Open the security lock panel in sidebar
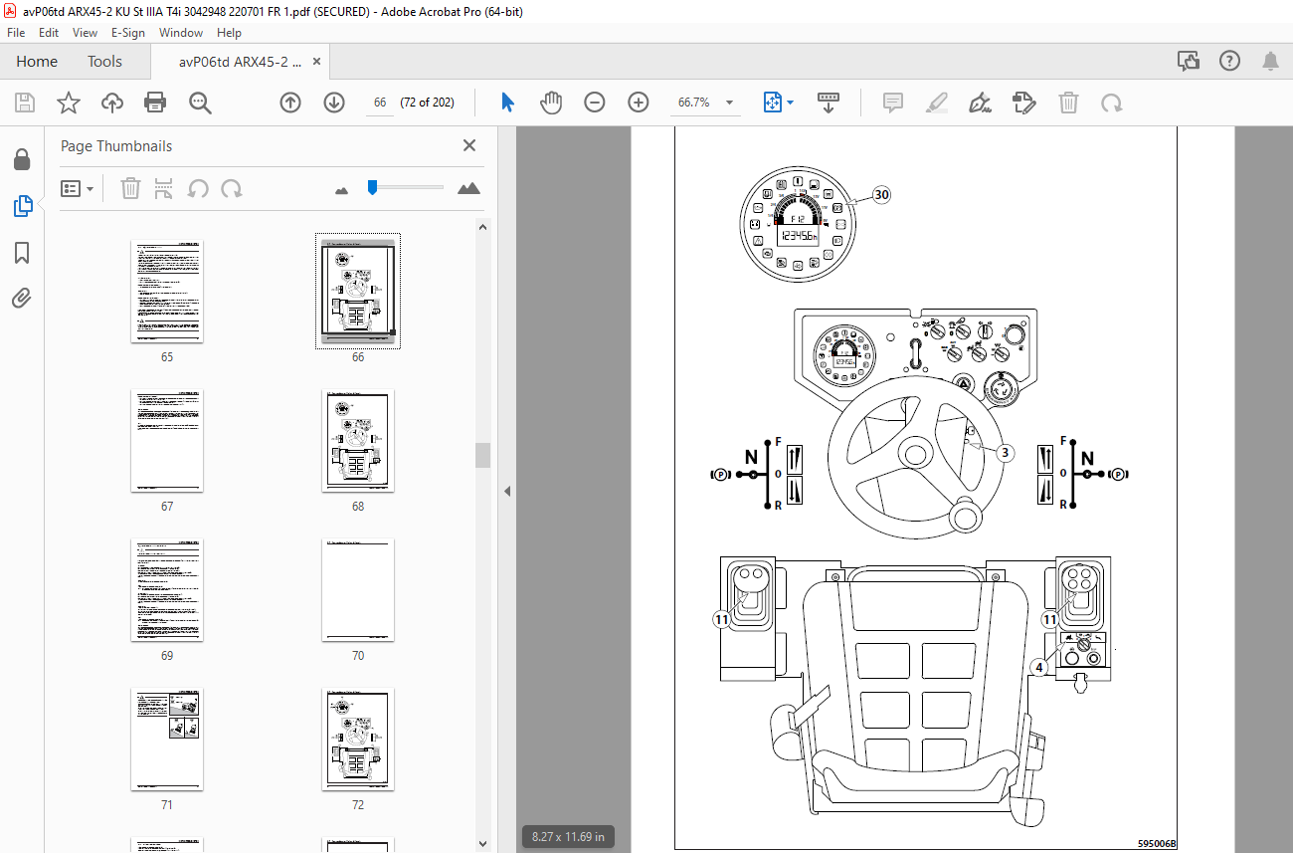The width and height of the screenshot is (1293, 853). coord(22,160)
